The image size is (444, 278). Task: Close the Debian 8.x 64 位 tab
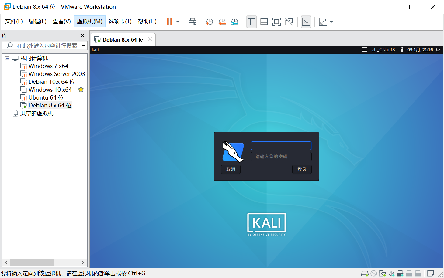(150, 39)
